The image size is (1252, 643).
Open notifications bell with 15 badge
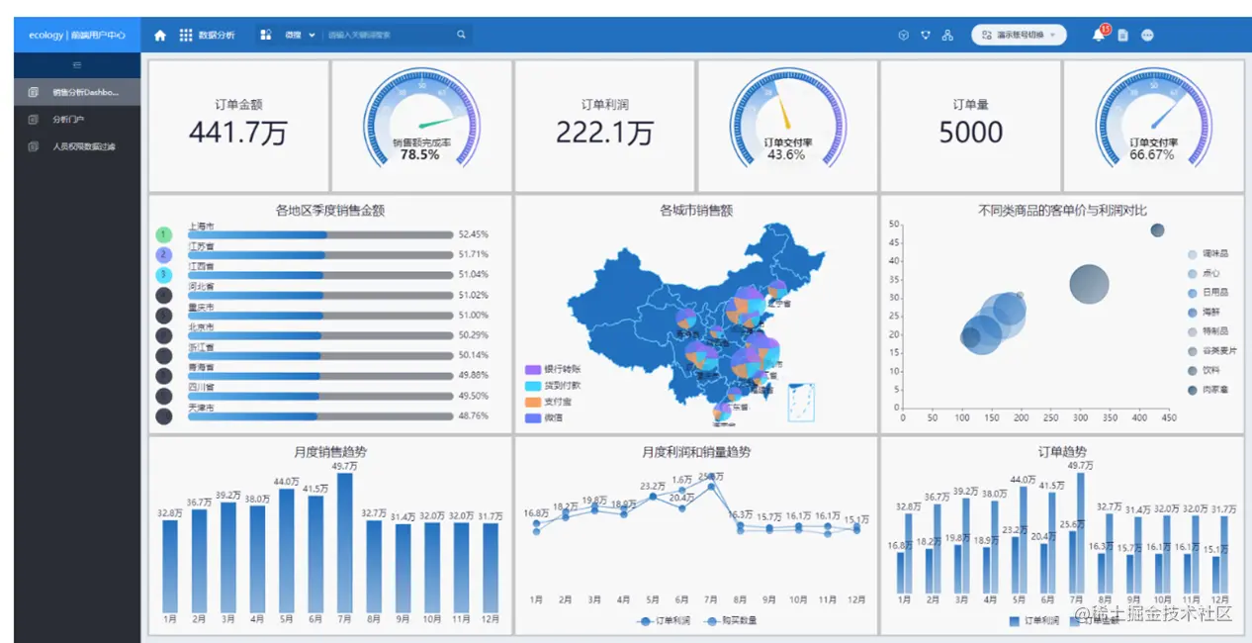(x=1099, y=34)
